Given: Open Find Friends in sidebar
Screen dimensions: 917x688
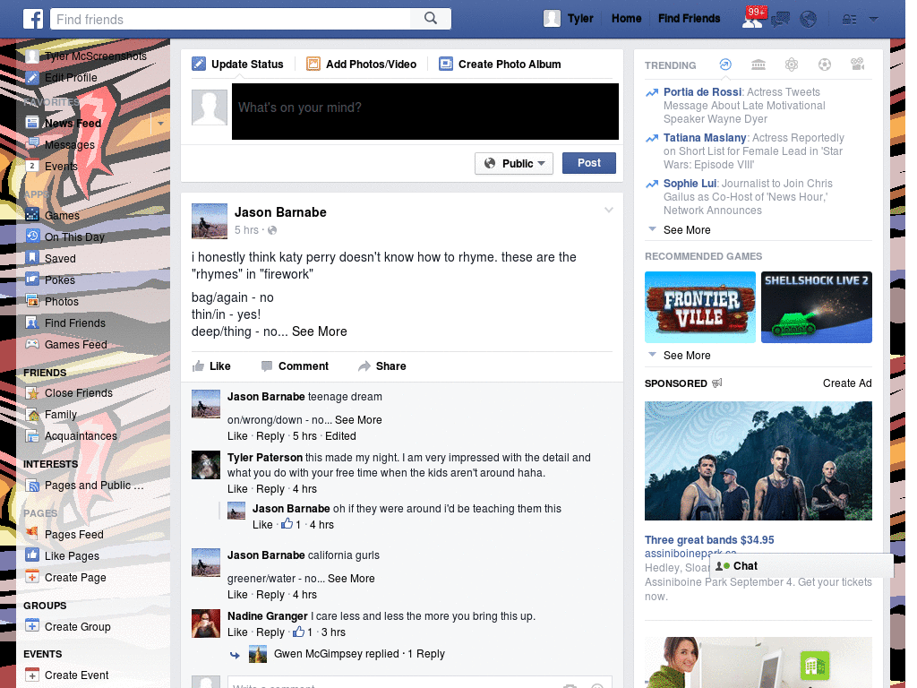Looking at the screenshot, I should coord(75,322).
